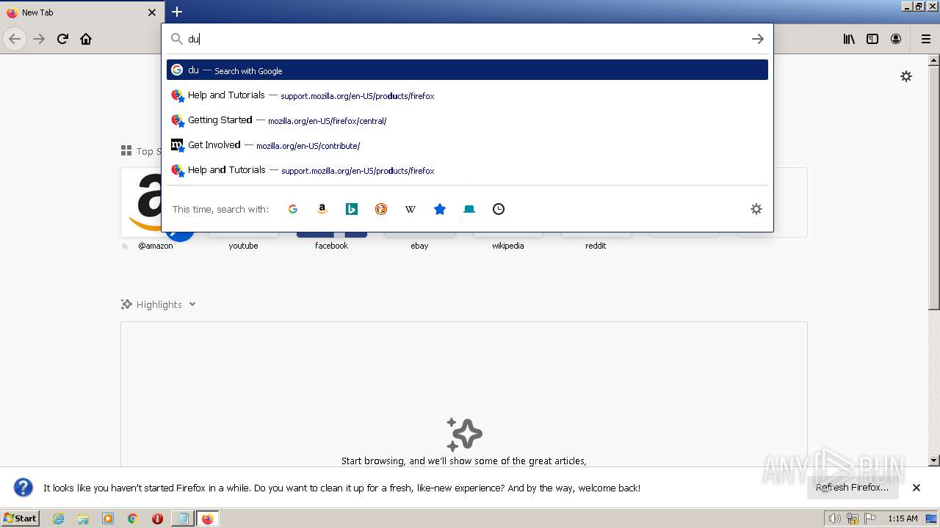Open the Library bookmarks and history menu
The height and width of the screenshot is (528, 940).
click(849, 39)
